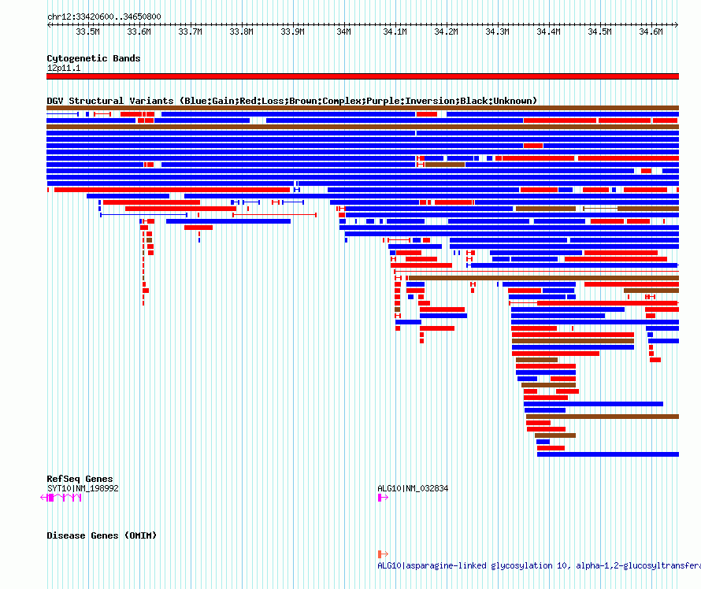Open the SYT10|NM_198992 gene label
Viewport: 701px width, 589px height.
[83, 488]
